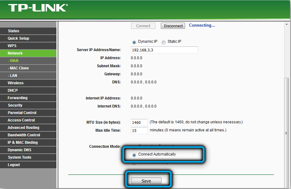Screen dimensions: 291x189
Task: Open IP & MAC Binding menu
Action: [28, 142]
